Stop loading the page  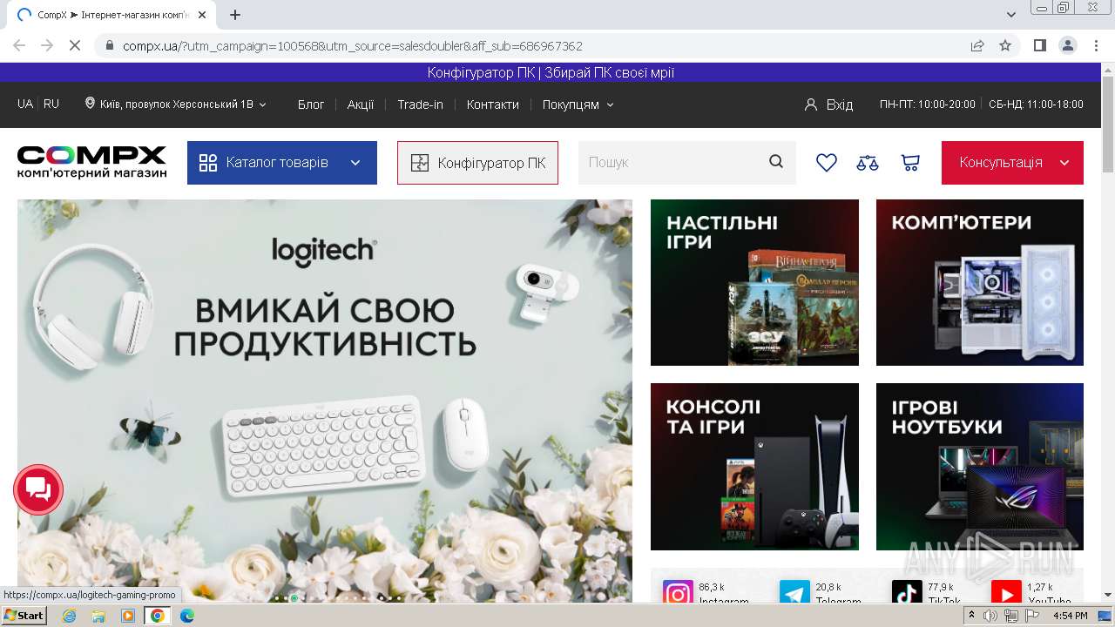[75, 45]
